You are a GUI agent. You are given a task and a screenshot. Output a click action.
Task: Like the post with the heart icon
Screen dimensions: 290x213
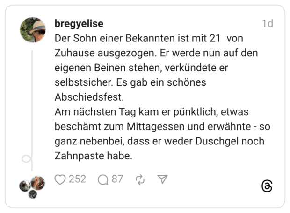(x=60, y=179)
